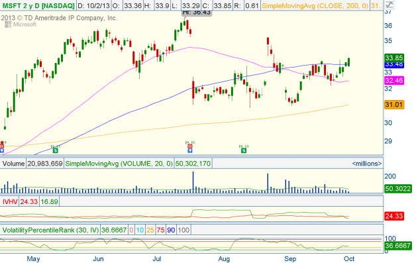Click the green dividend icon near June
The height and width of the screenshot is (263, 414).
pos(55,150)
